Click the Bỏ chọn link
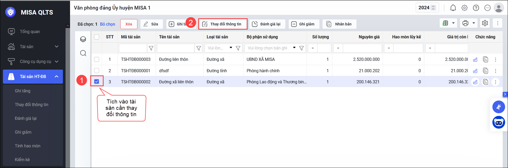This screenshot has width=508, height=168. pos(108,24)
